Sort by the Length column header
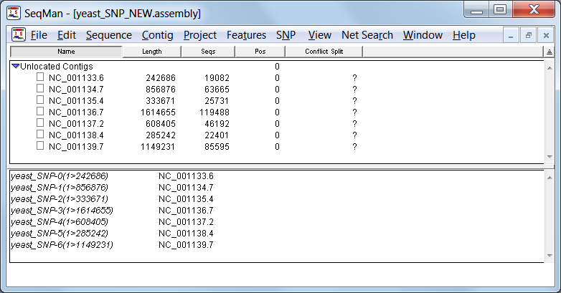 (x=151, y=52)
